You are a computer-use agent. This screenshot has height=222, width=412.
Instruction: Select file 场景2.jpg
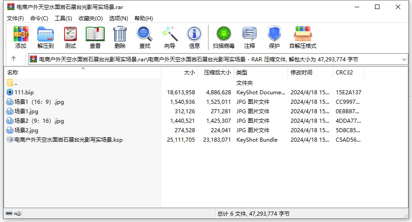pos(26,130)
